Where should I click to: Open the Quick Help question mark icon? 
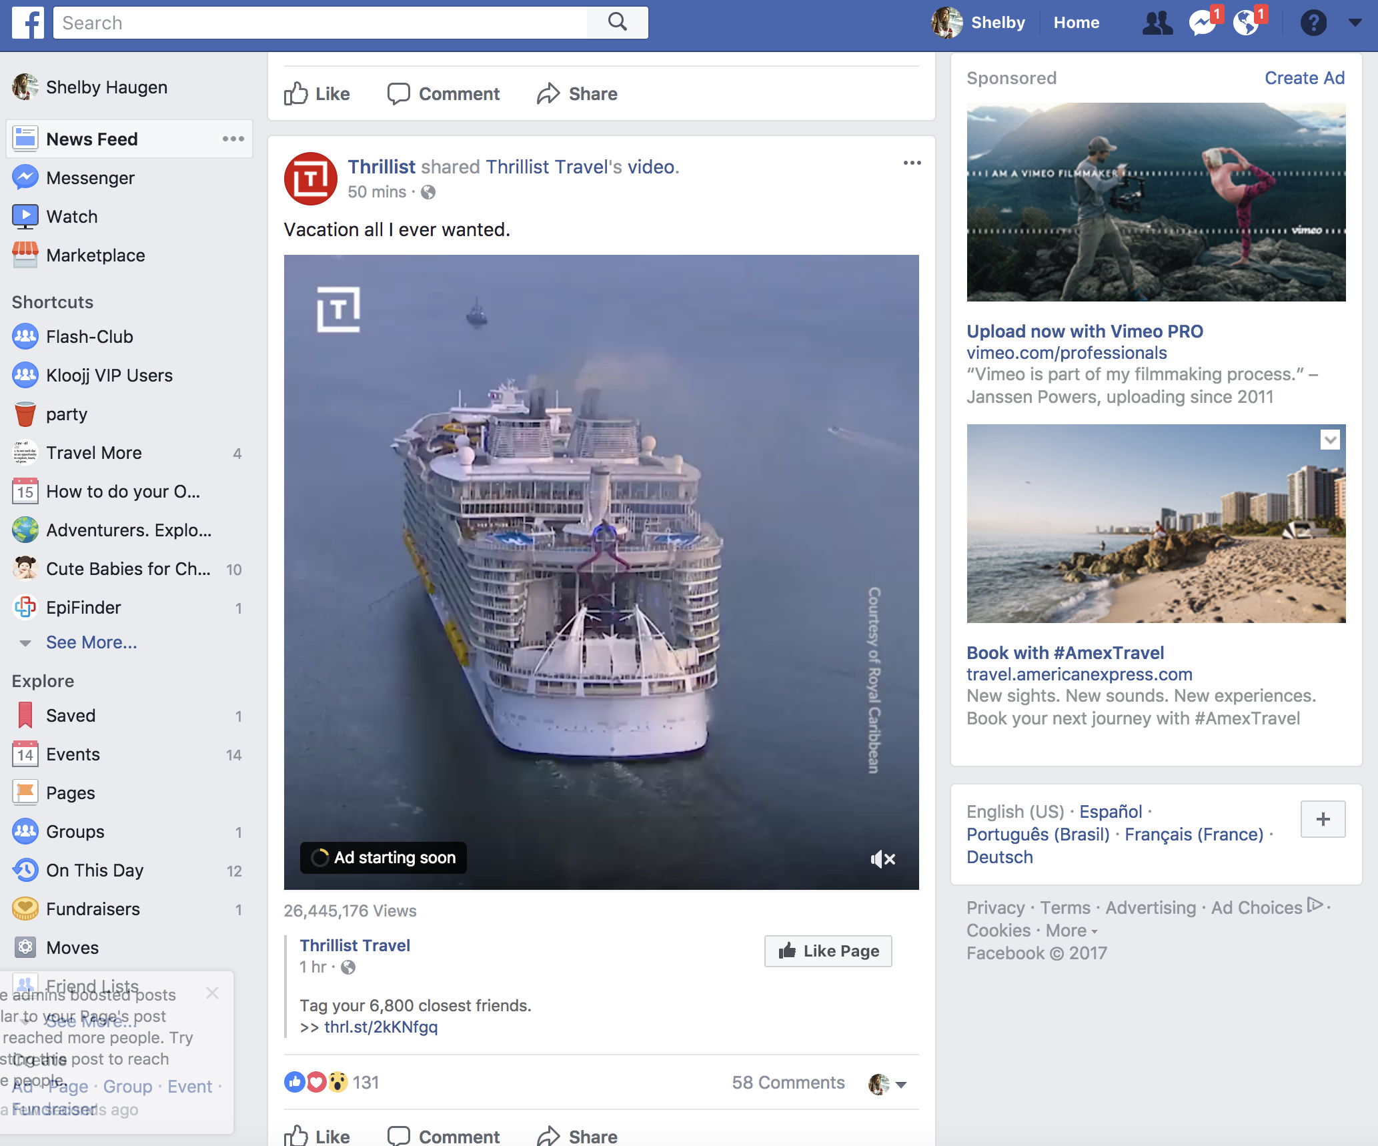click(1313, 23)
